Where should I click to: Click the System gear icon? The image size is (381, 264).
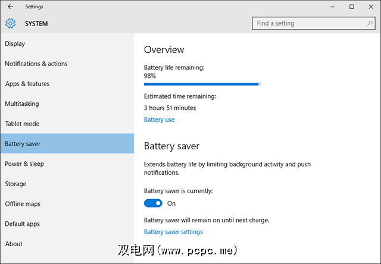pyautogui.click(x=10, y=24)
